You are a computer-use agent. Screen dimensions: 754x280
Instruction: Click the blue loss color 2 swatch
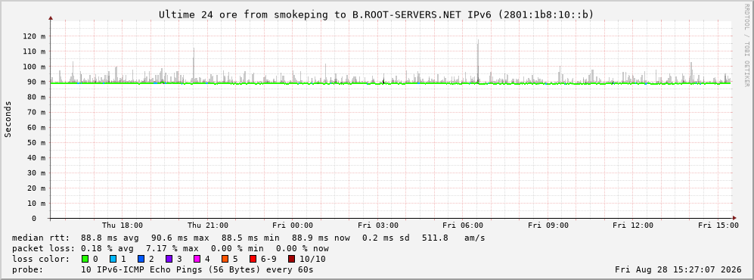pyautogui.click(x=141, y=259)
